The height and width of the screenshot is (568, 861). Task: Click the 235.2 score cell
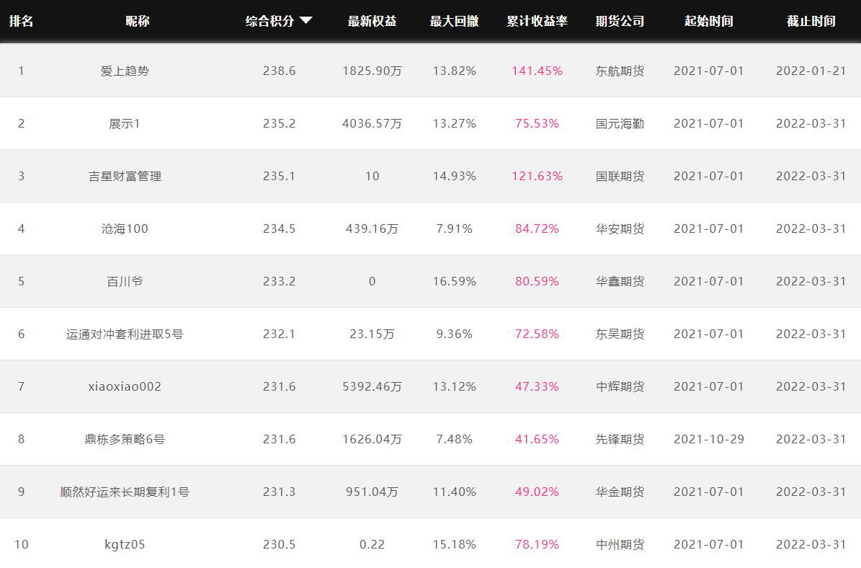coord(279,123)
